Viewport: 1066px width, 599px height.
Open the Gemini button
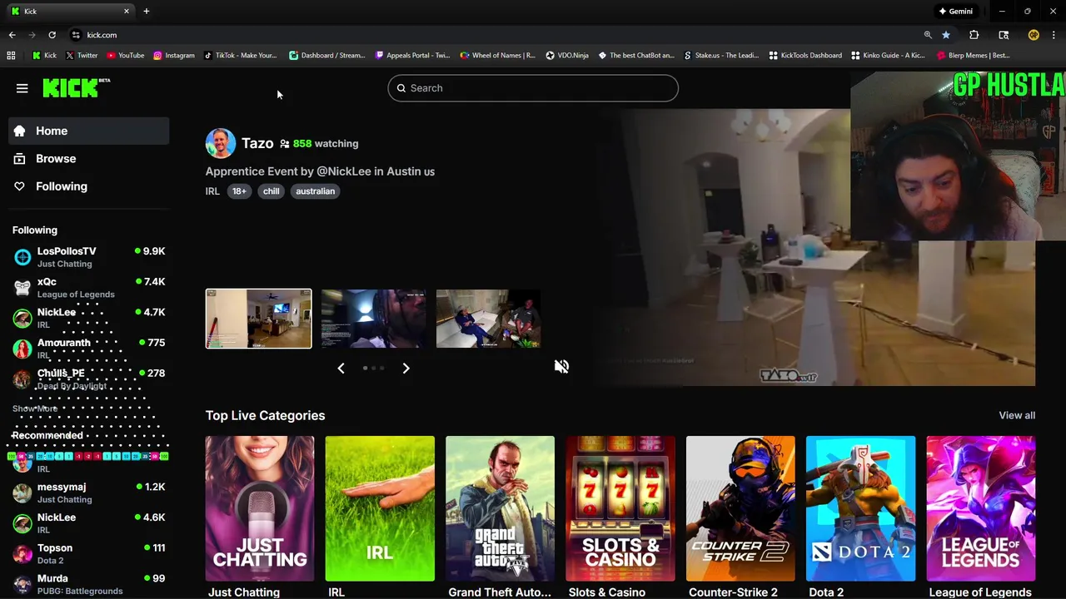click(955, 12)
